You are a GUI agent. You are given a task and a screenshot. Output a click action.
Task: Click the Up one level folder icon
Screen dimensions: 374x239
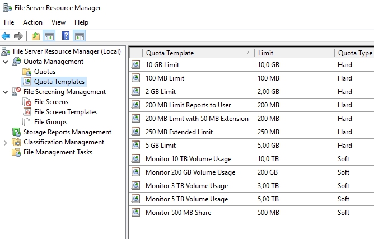[x=36, y=36]
